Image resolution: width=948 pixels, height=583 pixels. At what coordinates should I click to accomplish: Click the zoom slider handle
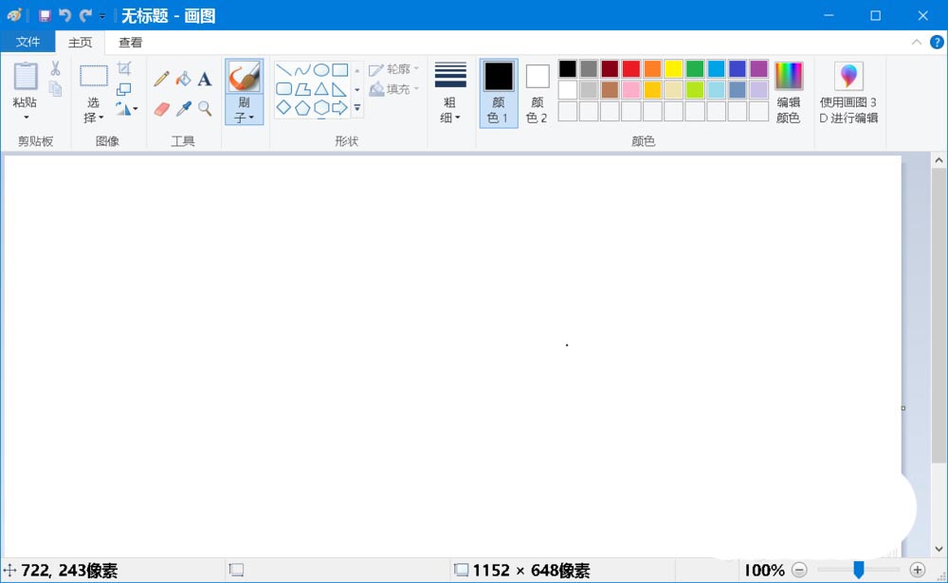(858, 569)
